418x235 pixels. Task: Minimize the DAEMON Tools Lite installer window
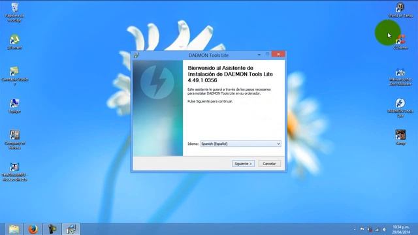(x=259, y=55)
